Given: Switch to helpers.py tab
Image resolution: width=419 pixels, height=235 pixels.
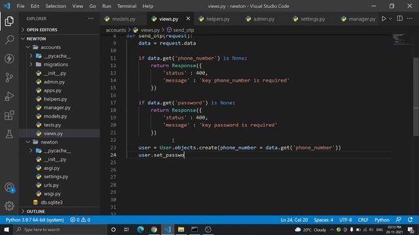Looking at the screenshot, I should tap(218, 19).
